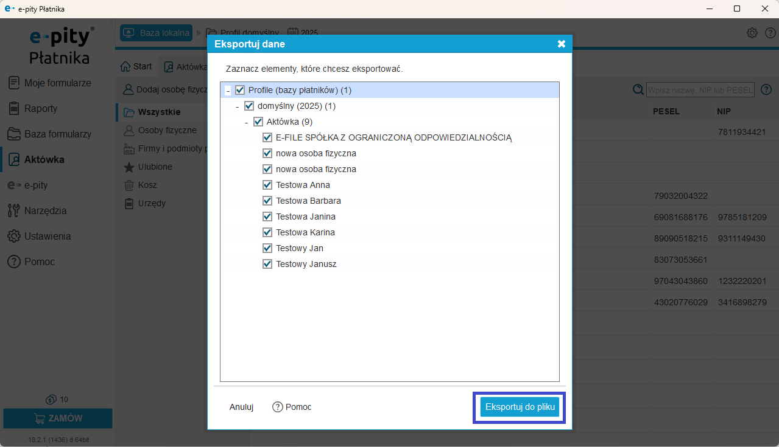
Task: Open settings gear icon in top bar
Action: click(752, 33)
